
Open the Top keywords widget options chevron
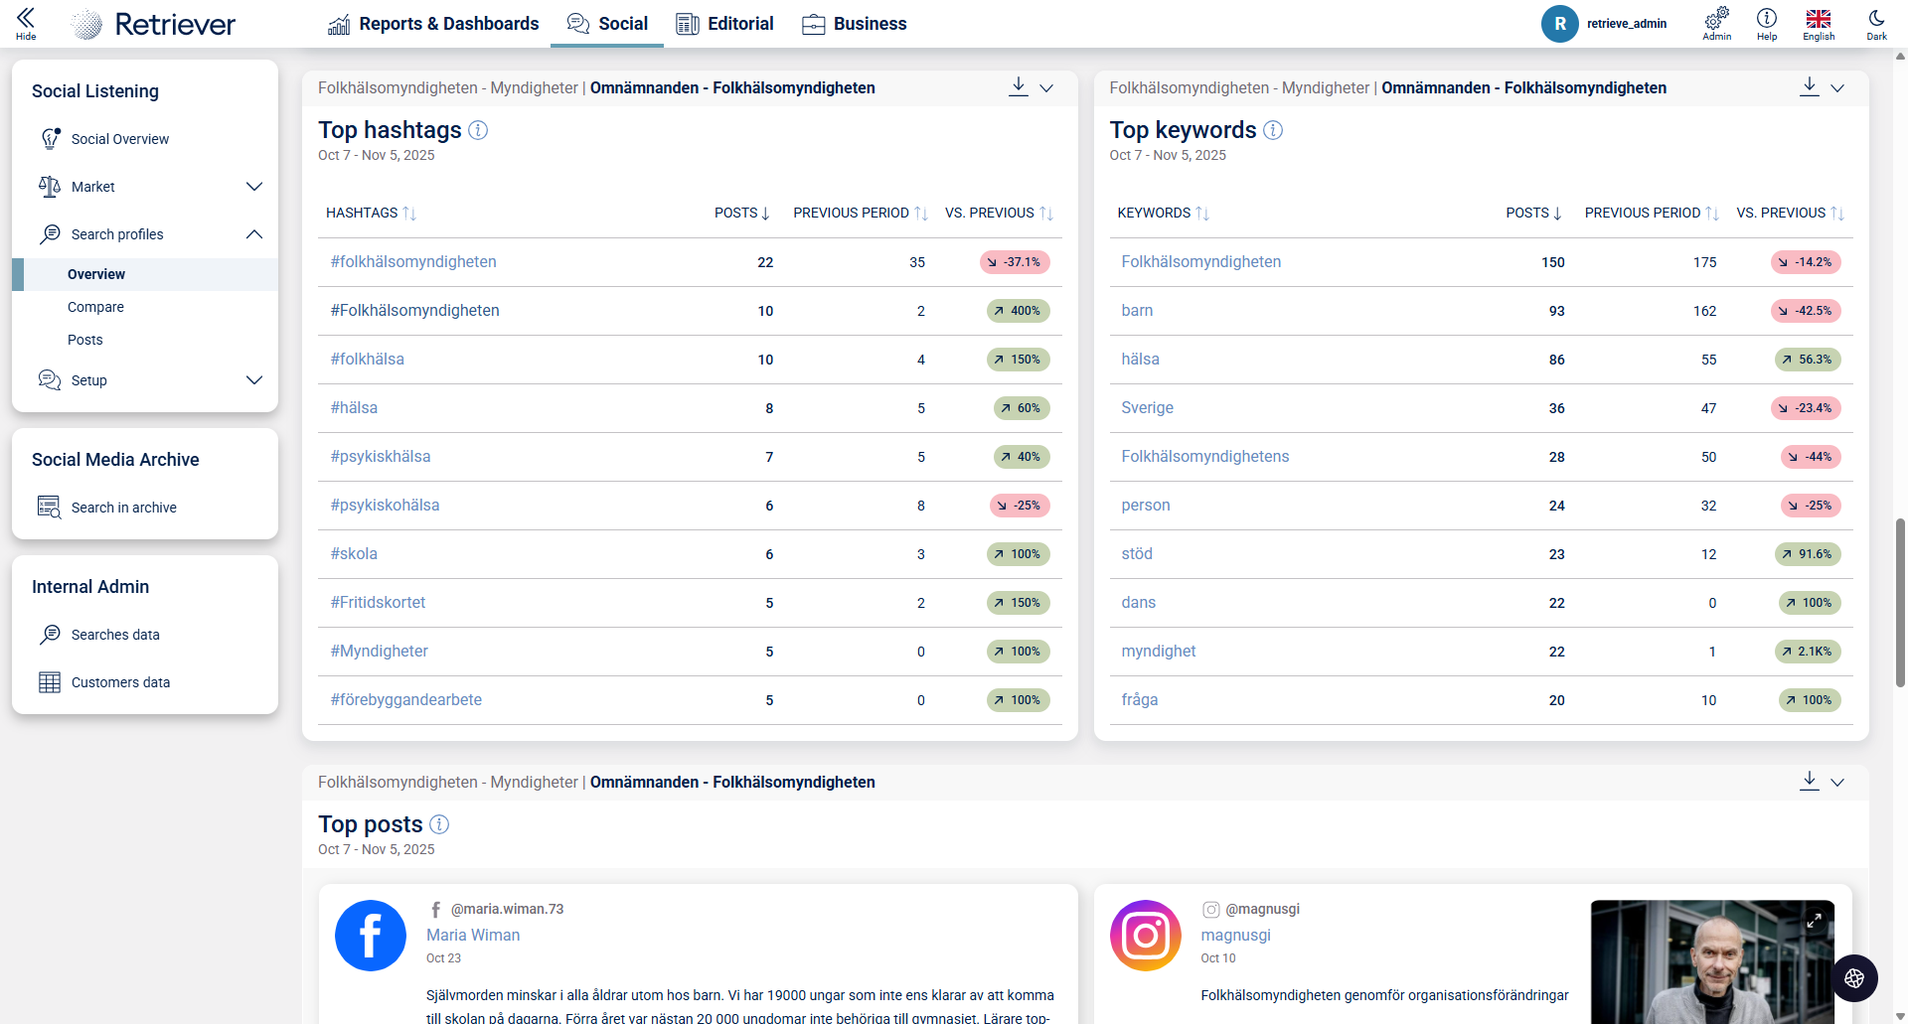click(1837, 87)
